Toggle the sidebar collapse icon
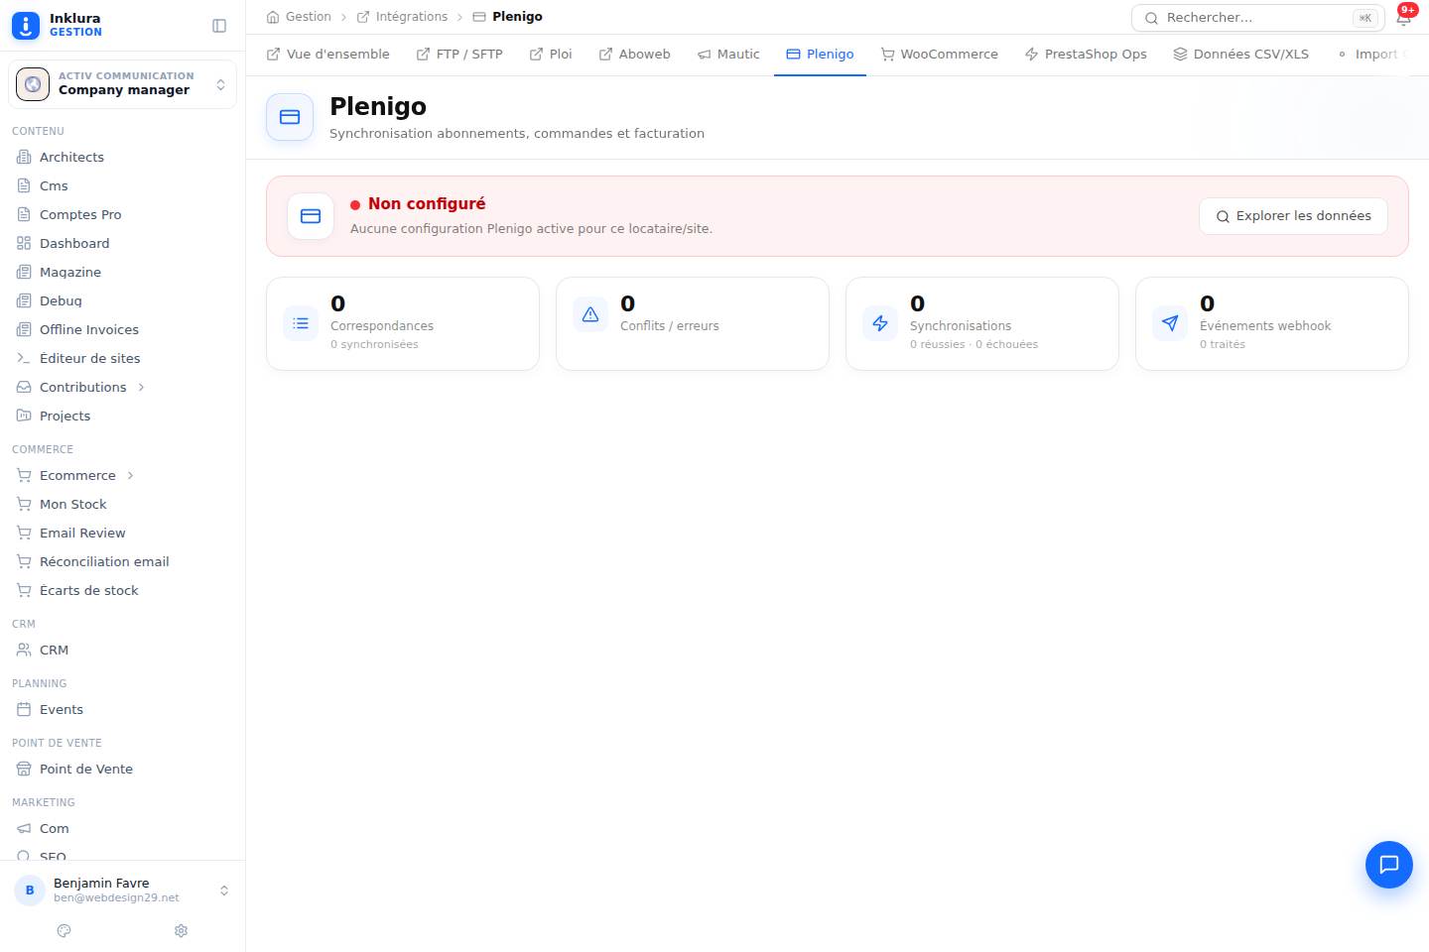The width and height of the screenshot is (1429, 952). 219,26
